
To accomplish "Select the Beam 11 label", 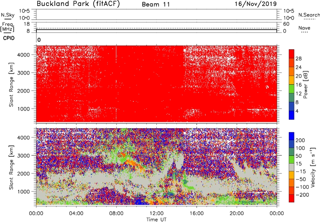I will pos(156,4).
